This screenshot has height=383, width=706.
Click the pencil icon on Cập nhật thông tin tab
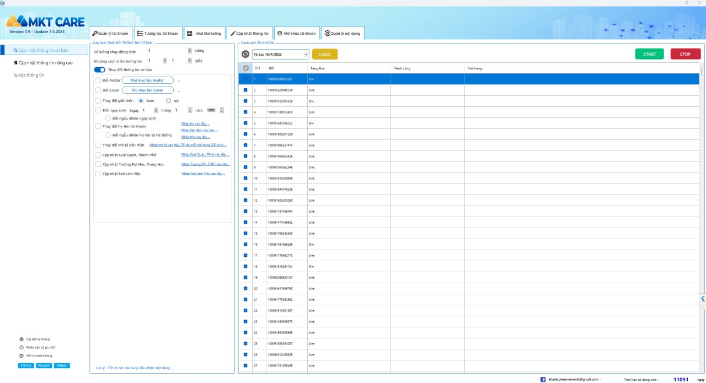(x=233, y=33)
